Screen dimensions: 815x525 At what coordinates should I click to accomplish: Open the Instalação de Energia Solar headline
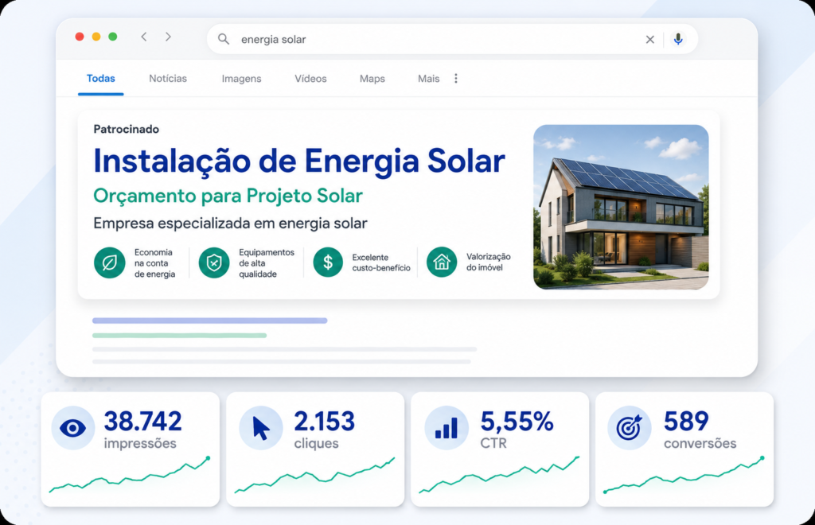pyautogui.click(x=299, y=161)
